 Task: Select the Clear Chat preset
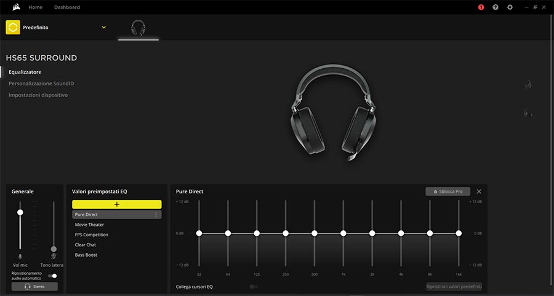[86, 244]
